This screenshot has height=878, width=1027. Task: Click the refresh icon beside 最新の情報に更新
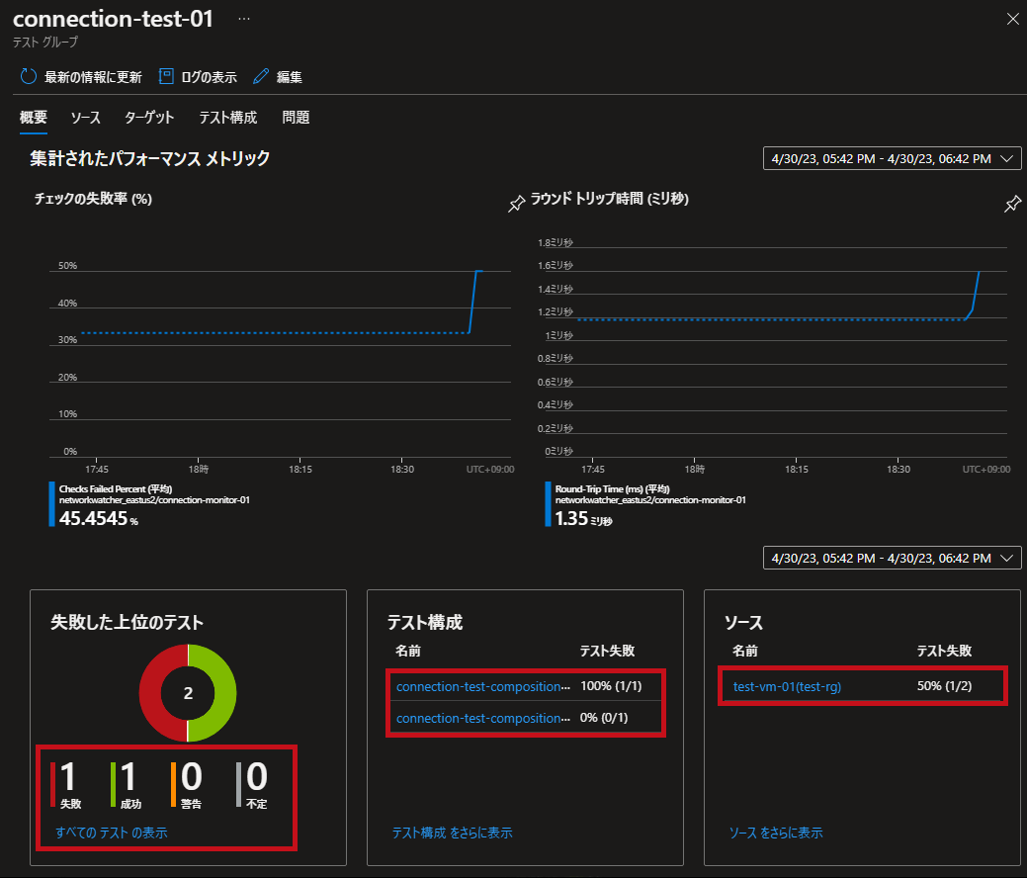point(28,77)
